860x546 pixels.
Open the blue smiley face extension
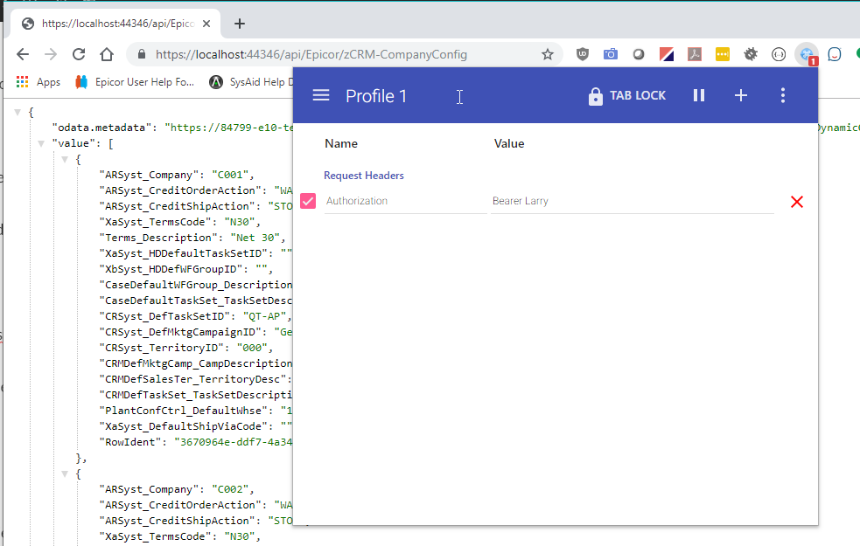(835, 54)
